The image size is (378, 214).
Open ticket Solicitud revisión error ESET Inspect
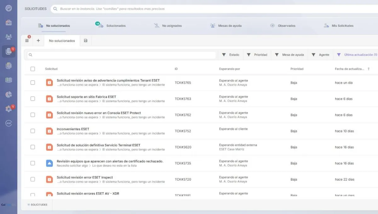(x=85, y=177)
